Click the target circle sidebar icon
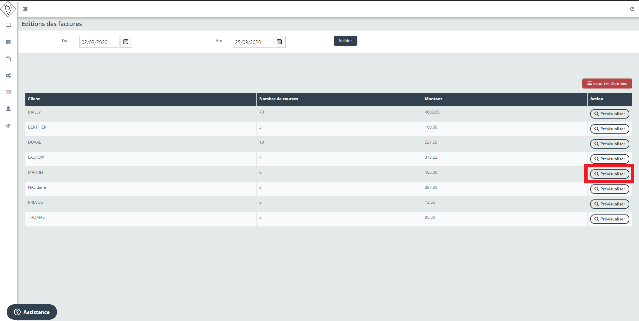Viewport: 639px width, 321px height. pyautogui.click(x=8, y=126)
